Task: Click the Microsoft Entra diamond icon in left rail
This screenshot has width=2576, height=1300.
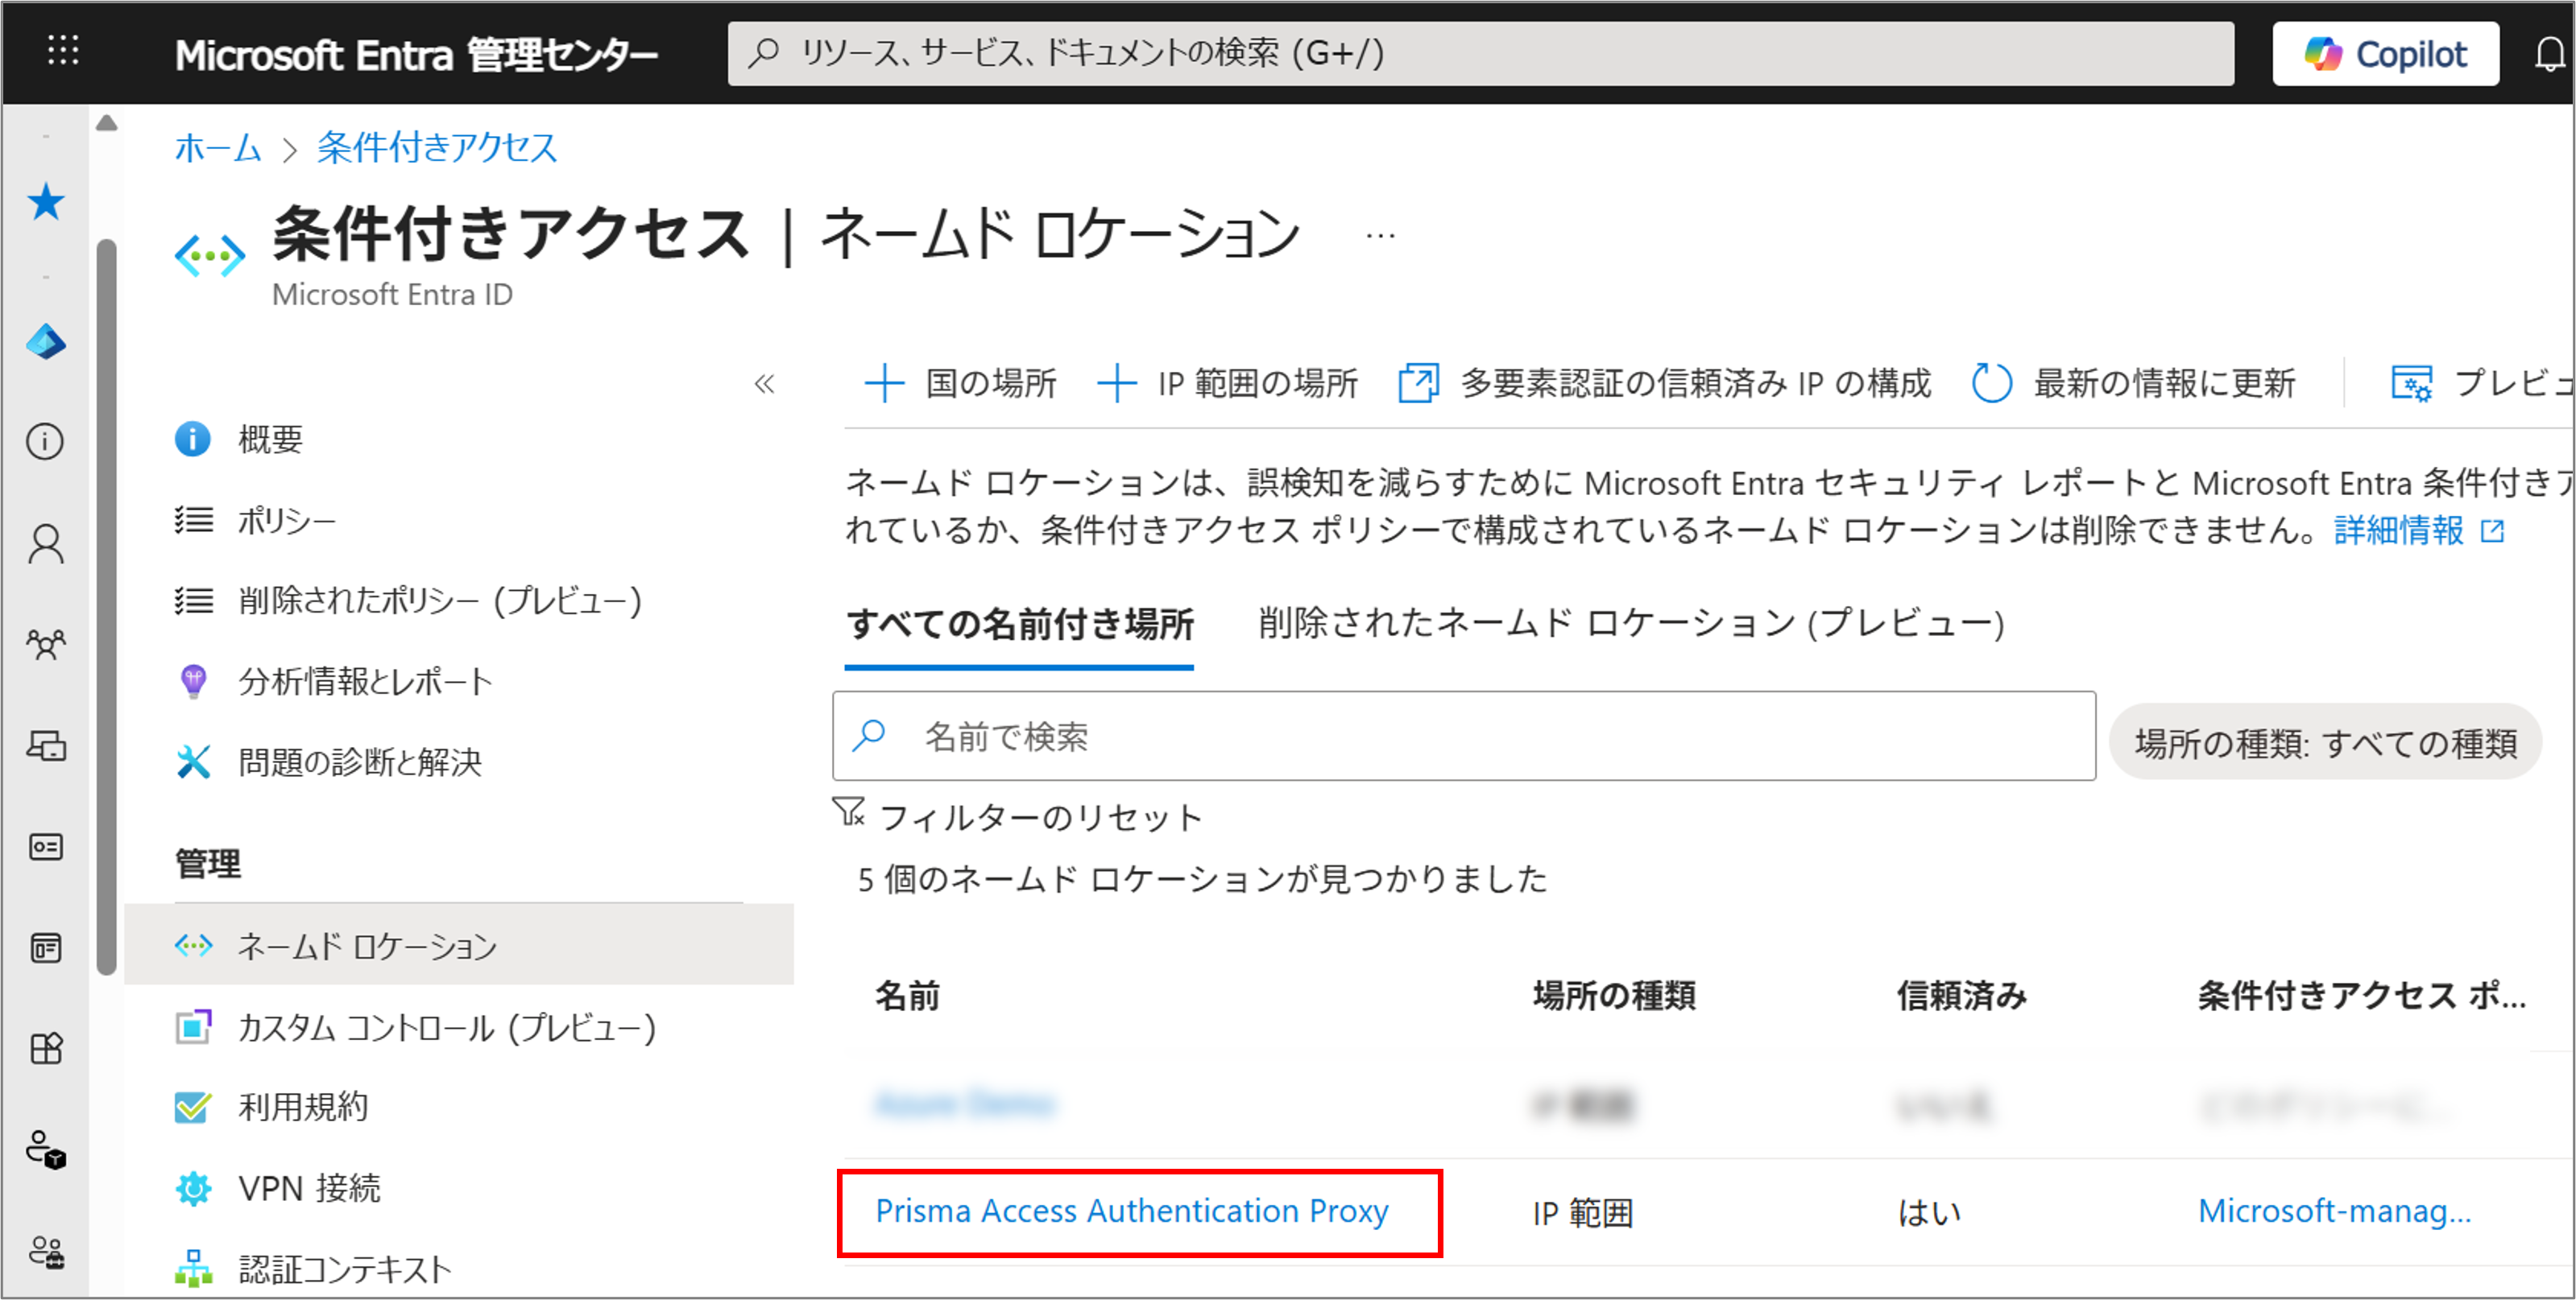Action: pos(46,343)
